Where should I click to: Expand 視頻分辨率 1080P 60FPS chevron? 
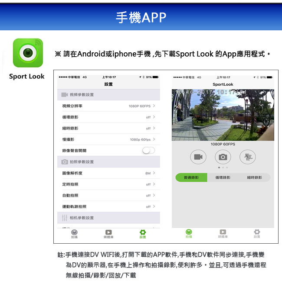click(x=154, y=106)
